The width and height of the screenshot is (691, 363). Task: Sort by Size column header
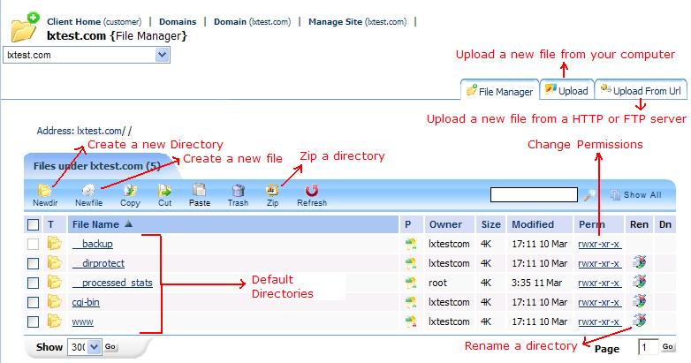491,224
